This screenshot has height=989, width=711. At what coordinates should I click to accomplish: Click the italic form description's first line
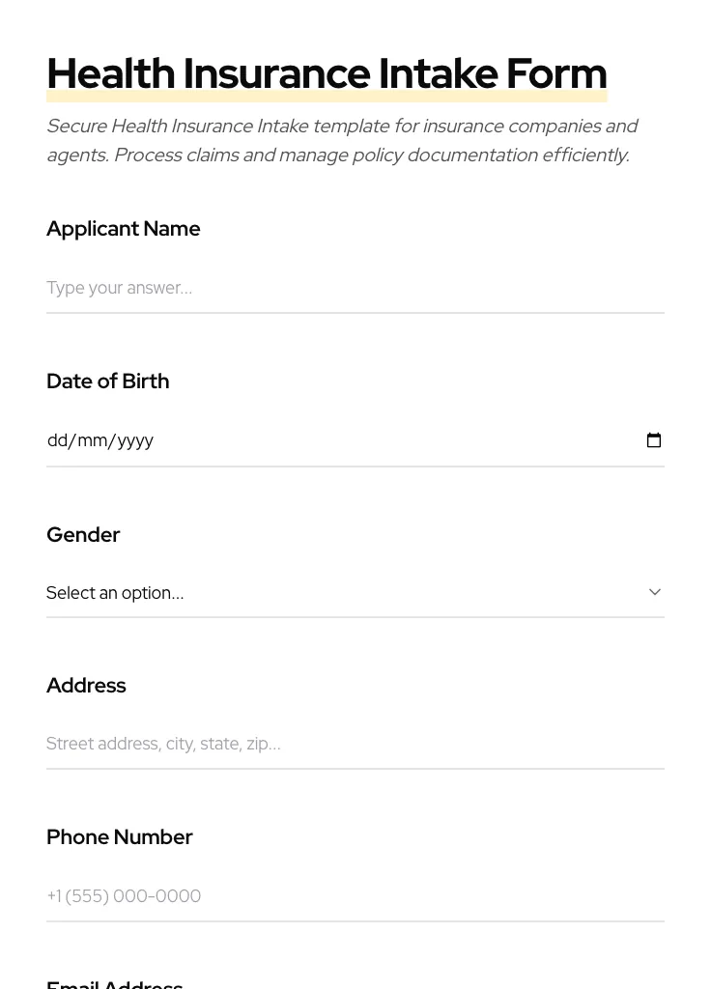342,127
